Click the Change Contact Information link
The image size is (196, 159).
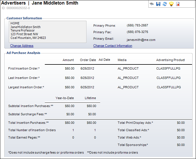113,46
